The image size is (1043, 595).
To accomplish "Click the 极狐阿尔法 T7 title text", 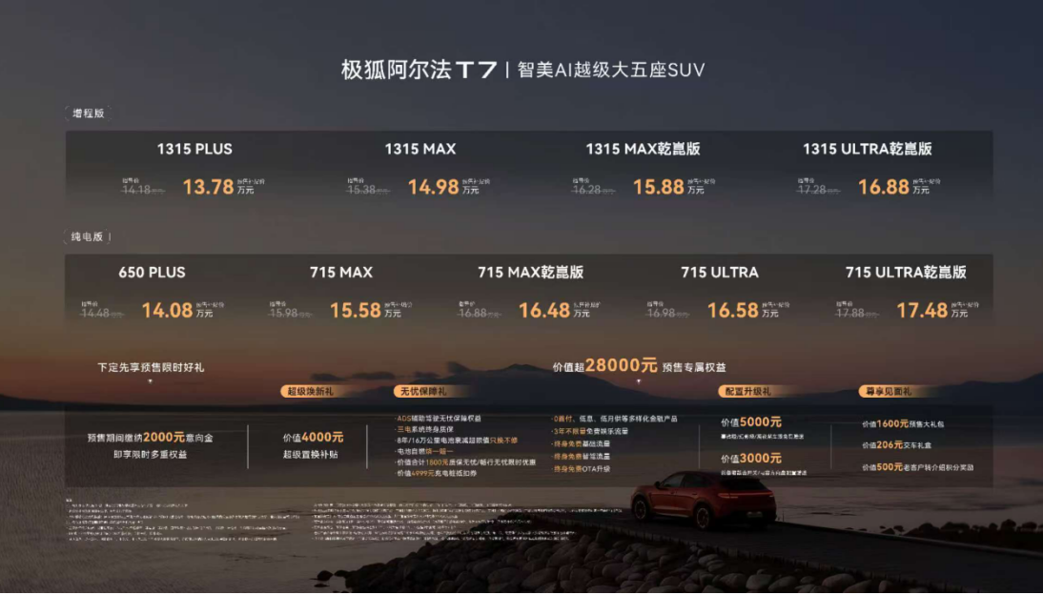I will [x=419, y=70].
